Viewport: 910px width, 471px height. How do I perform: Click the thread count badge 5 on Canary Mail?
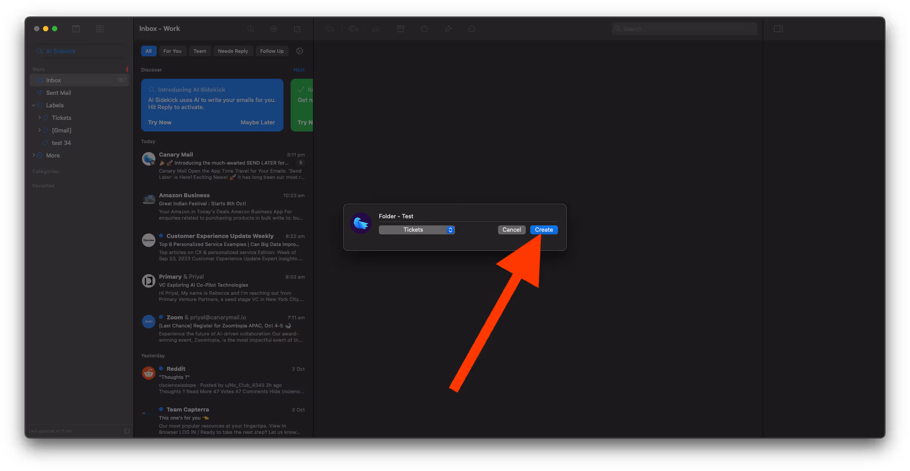[300, 163]
